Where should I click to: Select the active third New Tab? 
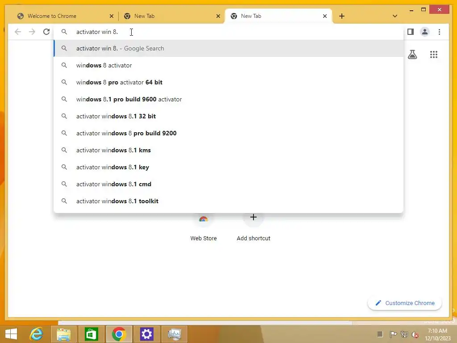(x=278, y=16)
